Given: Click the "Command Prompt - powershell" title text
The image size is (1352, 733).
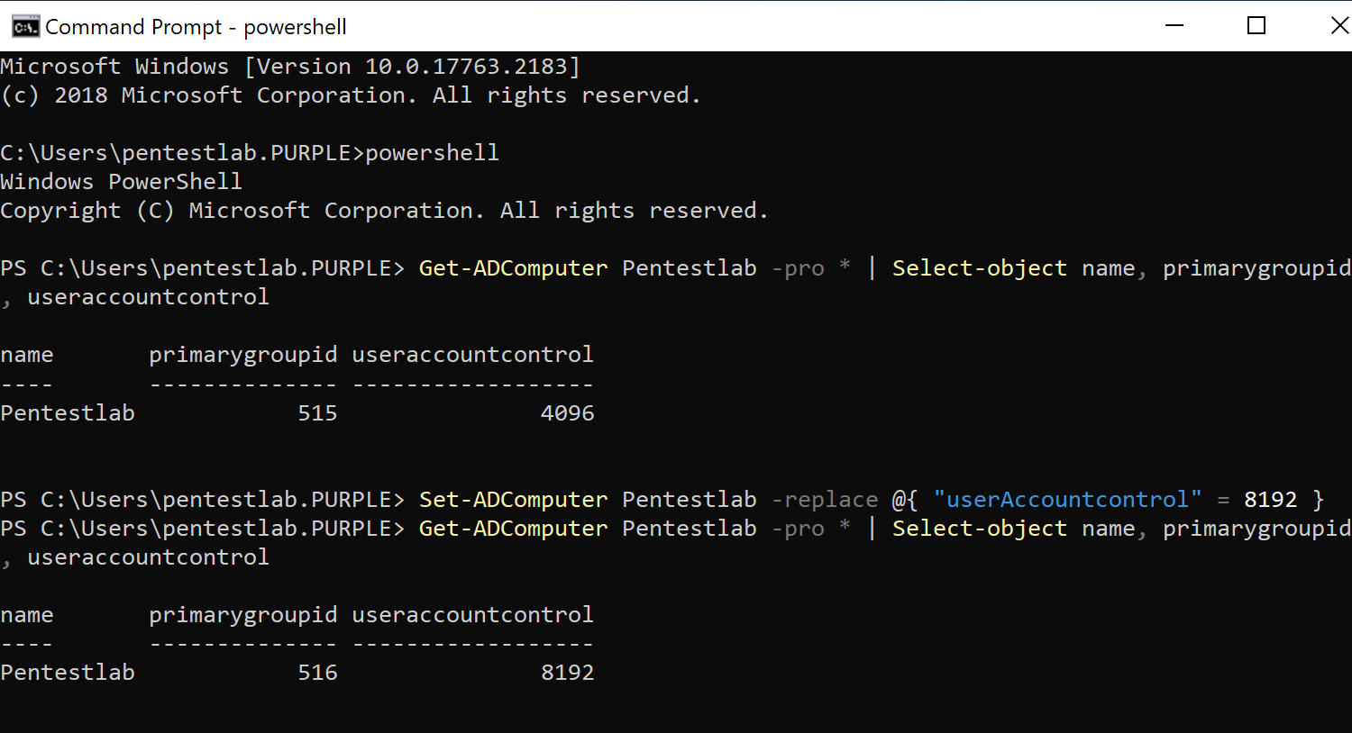Looking at the screenshot, I should 196,27.
